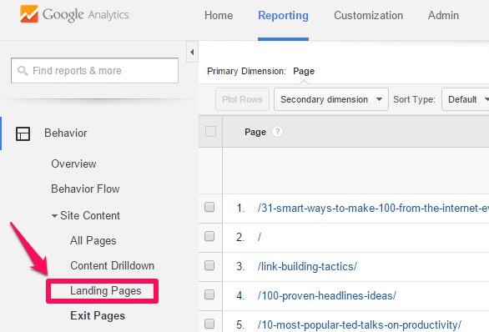This screenshot has height=332, width=489.
Task: Click the help question mark beside Page
Action: coord(277,132)
